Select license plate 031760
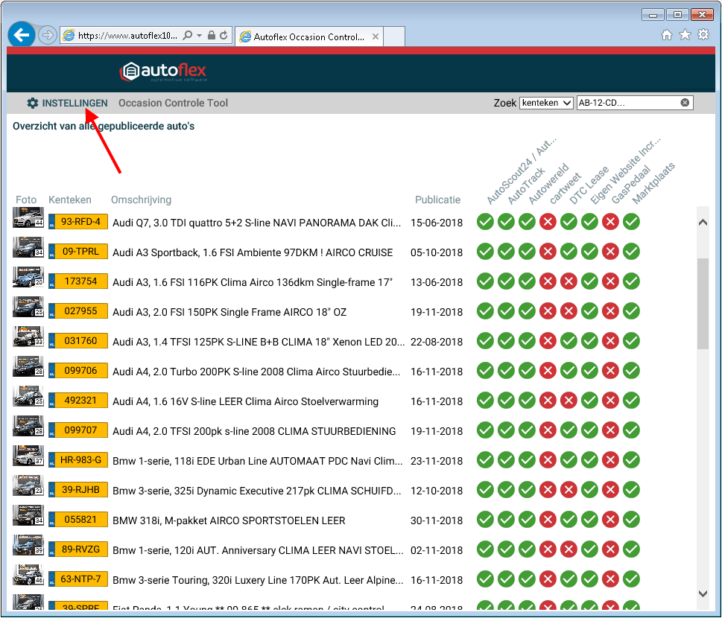Viewport: 722px width, 618px height. point(78,341)
